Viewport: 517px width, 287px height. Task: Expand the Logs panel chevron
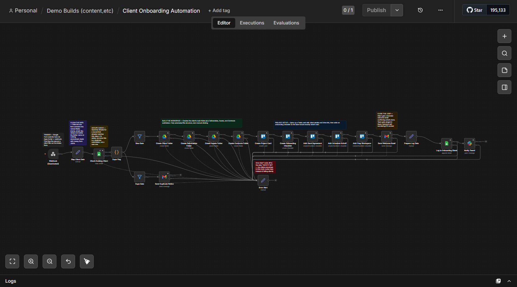[509, 281]
